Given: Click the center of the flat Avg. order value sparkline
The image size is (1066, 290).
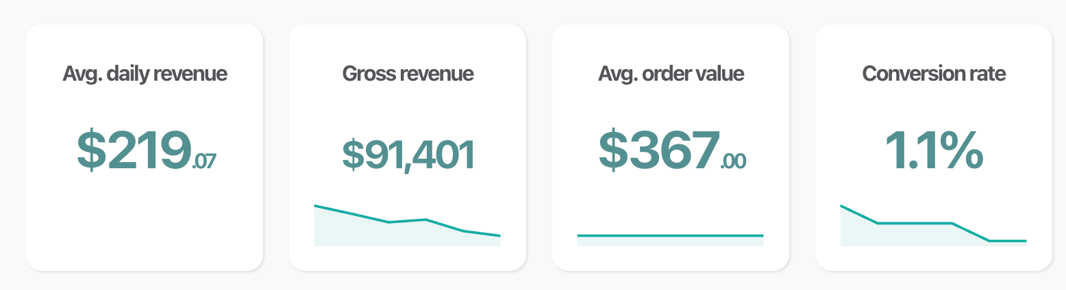Looking at the screenshot, I should coord(671,235).
